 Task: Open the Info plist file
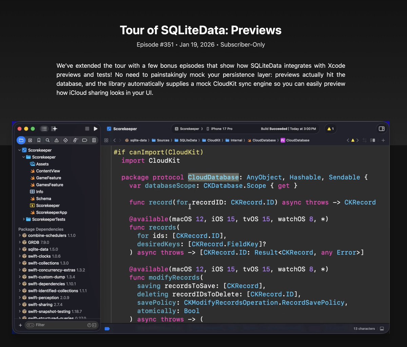point(37,192)
